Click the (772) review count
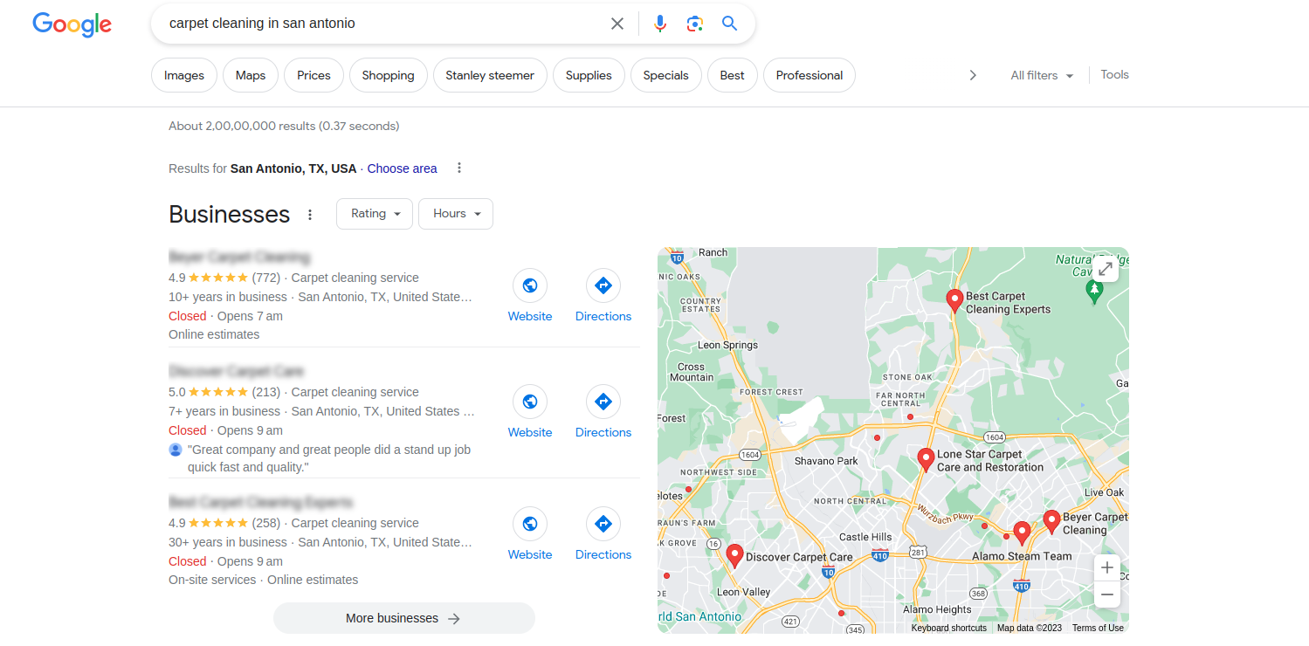The width and height of the screenshot is (1309, 646). (x=266, y=278)
